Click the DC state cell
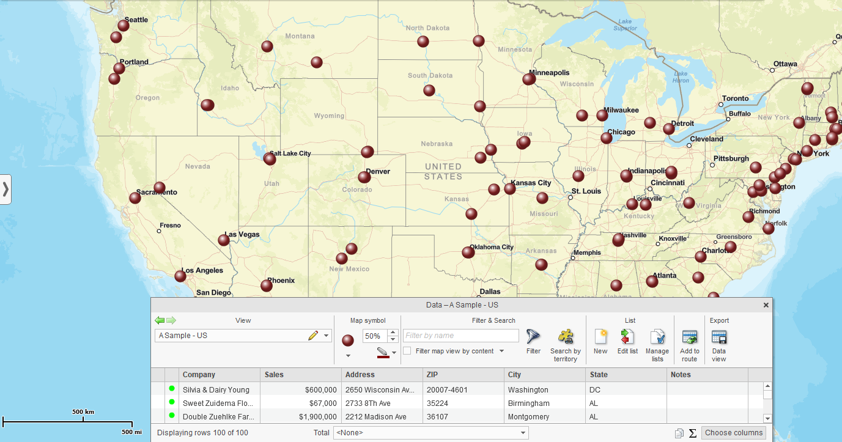 [x=626, y=389]
